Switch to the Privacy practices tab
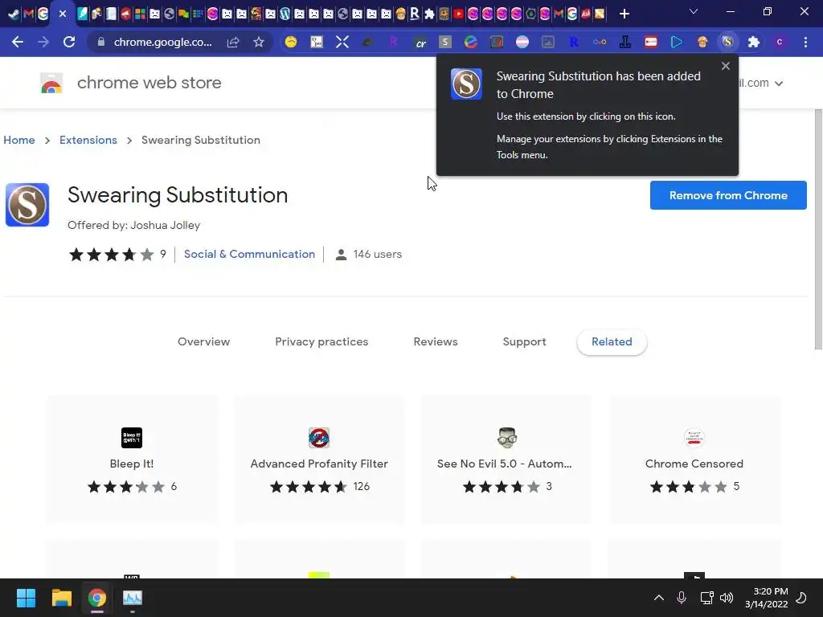Screen dimensions: 823x617 click(x=321, y=341)
